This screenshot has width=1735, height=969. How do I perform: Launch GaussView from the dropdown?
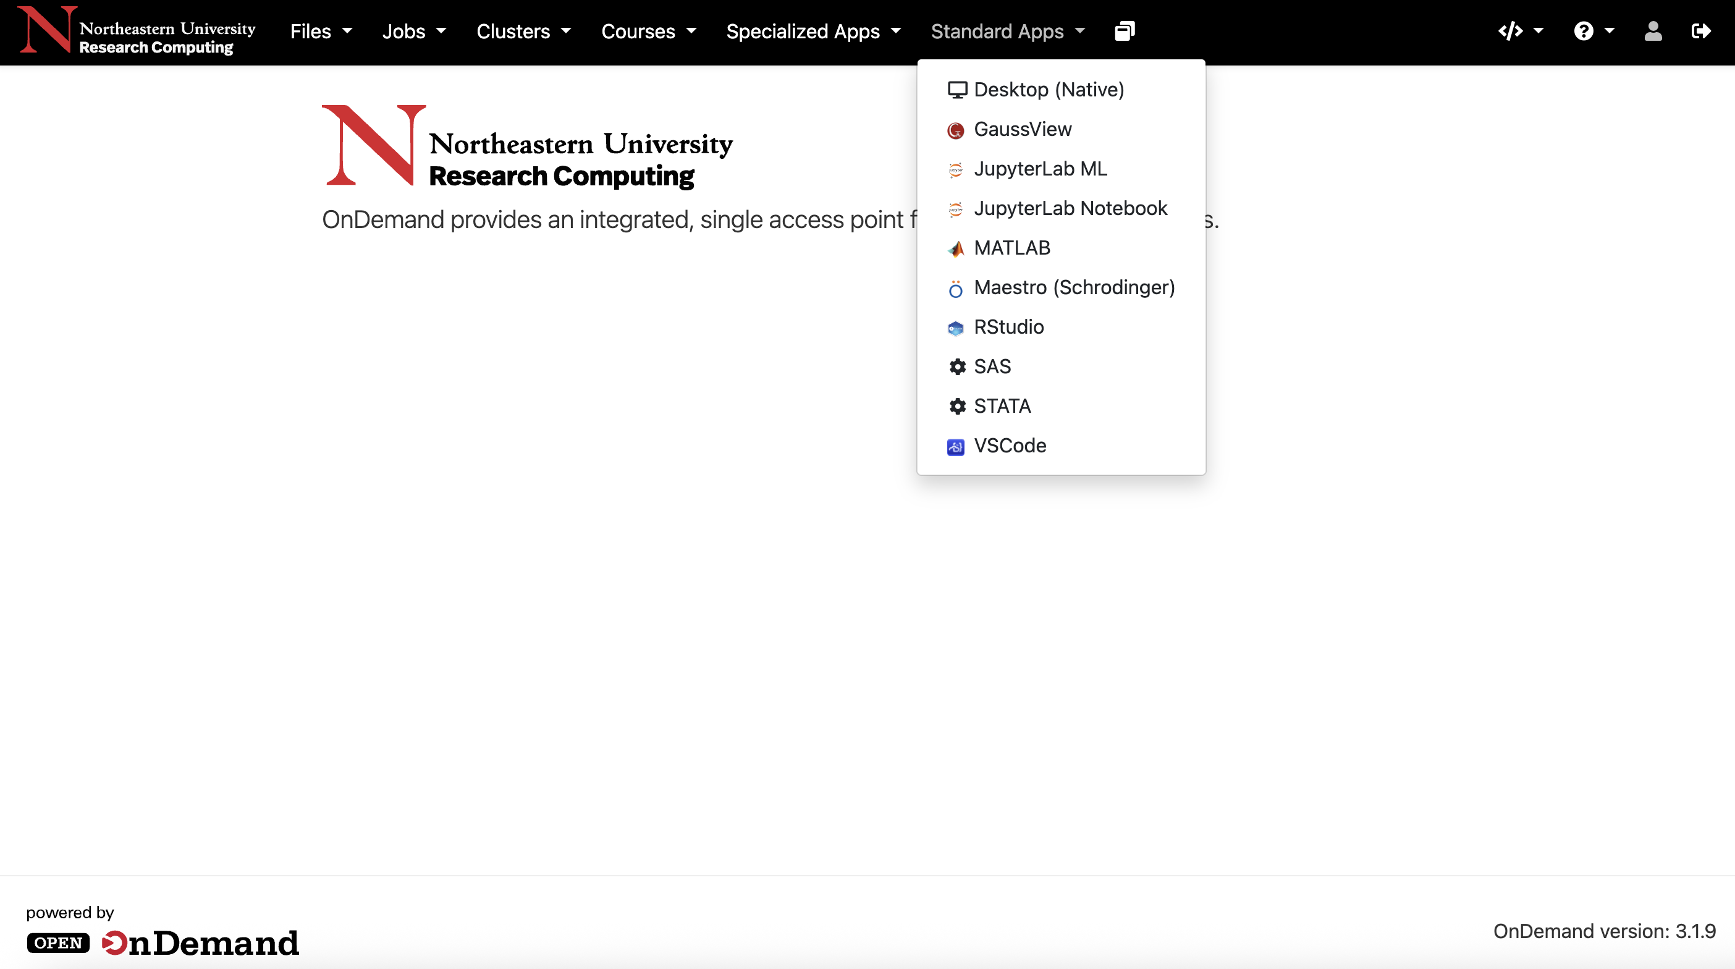point(1022,129)
